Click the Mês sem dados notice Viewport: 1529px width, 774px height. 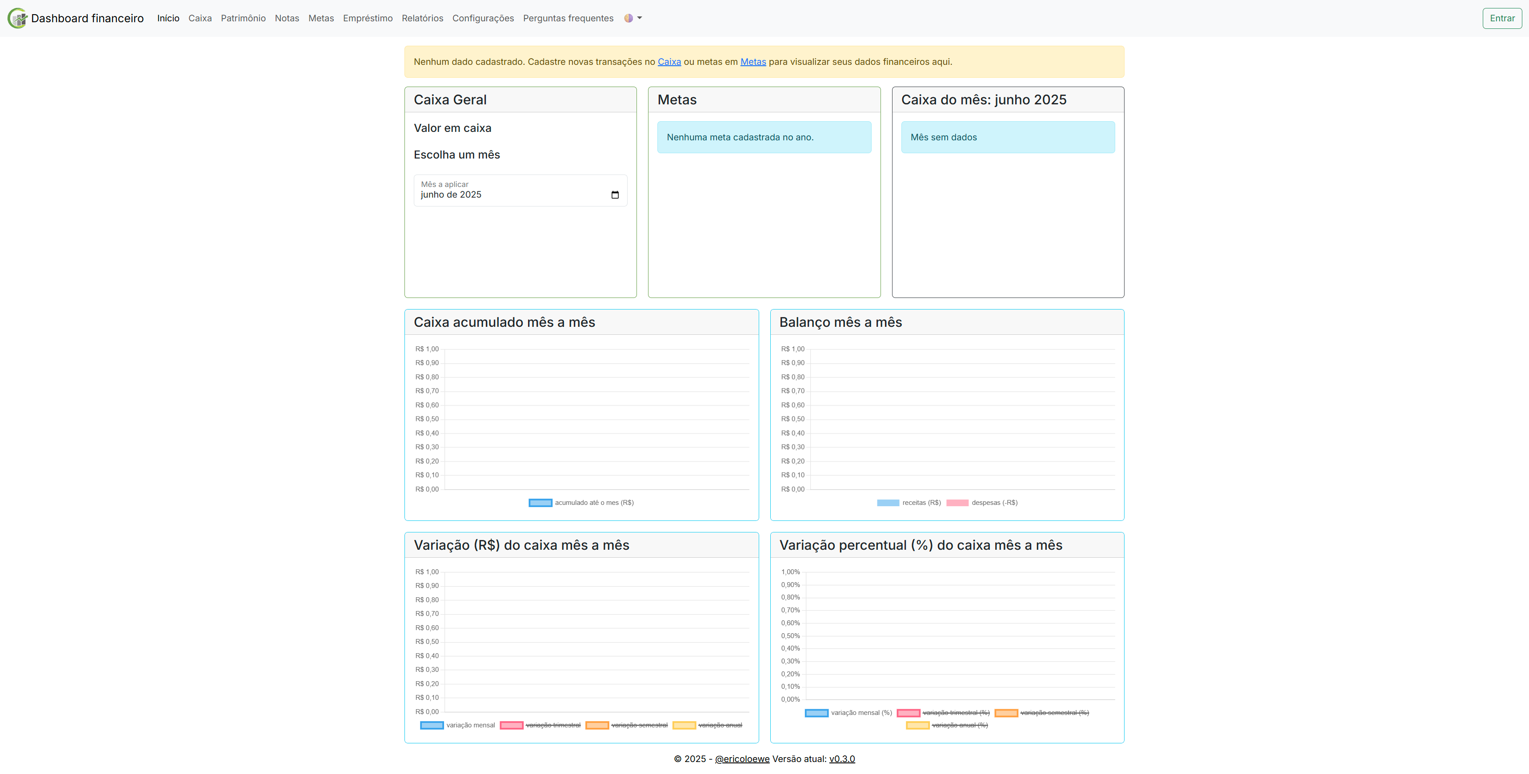[1008, 137]
